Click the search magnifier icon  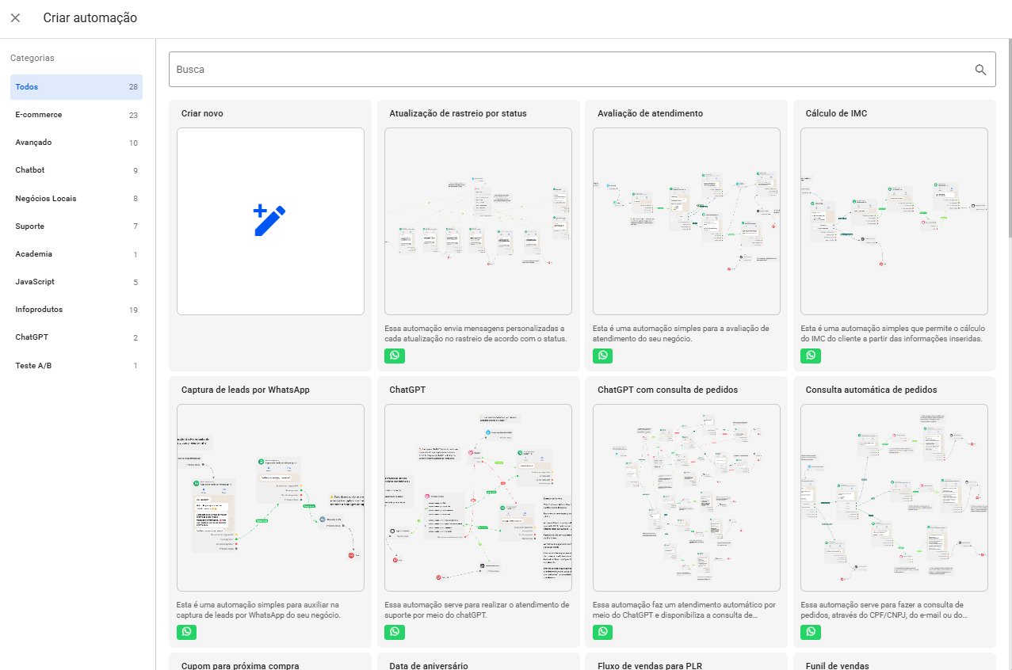point(980,70)
